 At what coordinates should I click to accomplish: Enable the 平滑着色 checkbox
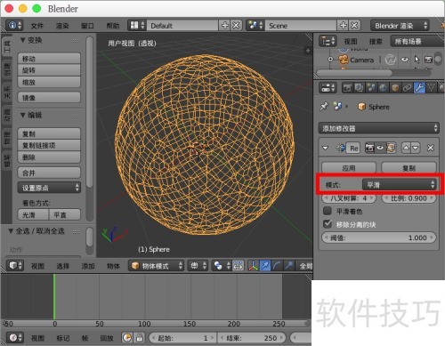[328, 211]
